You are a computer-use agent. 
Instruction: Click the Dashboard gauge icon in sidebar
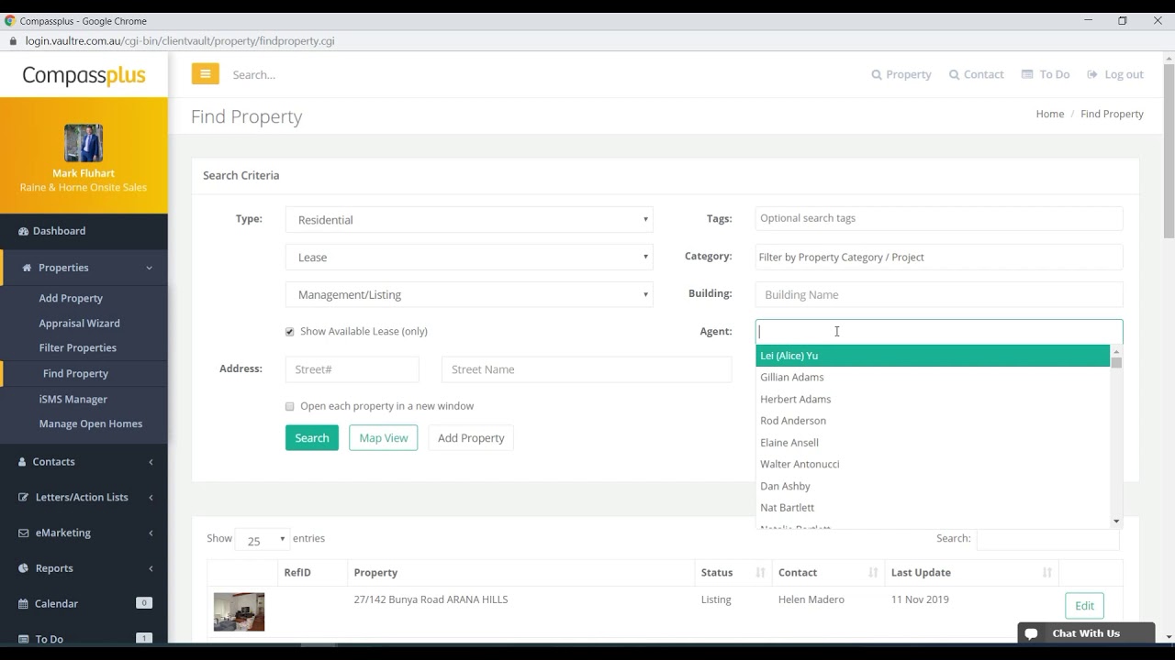tap(24, 231)
